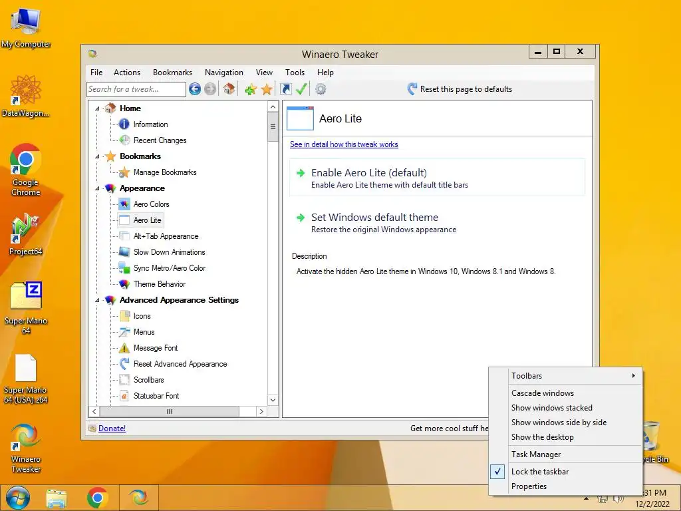Image resolution: width=681 pixels, height=511 pixels.
Task: Open Google Chrome from the taskbar
Action: 97,498
